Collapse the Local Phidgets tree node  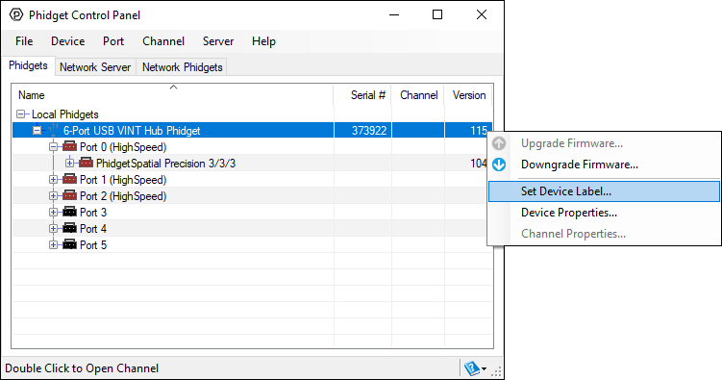click(21, 114)
